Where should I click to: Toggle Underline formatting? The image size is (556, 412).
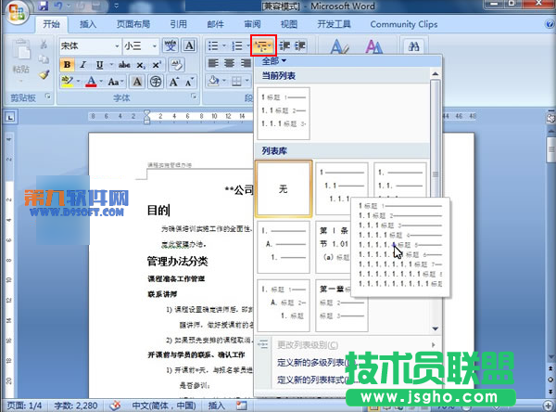point(99,65)
